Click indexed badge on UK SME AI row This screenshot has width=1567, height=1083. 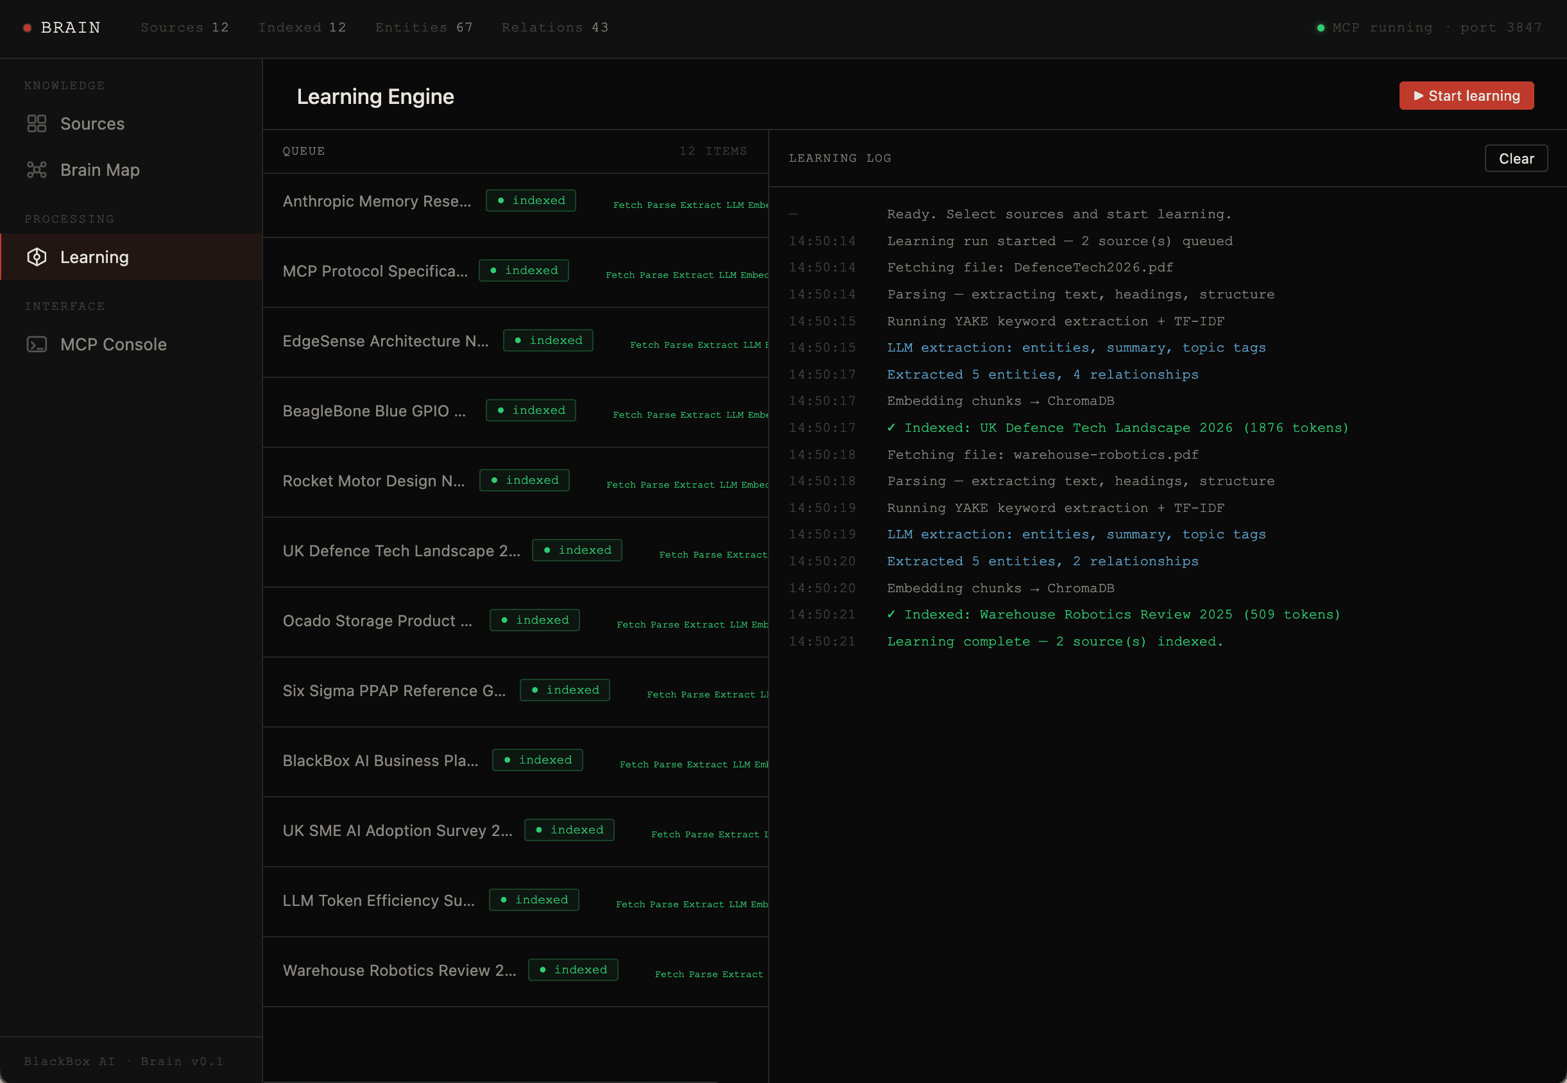click(x=569, y=829)
